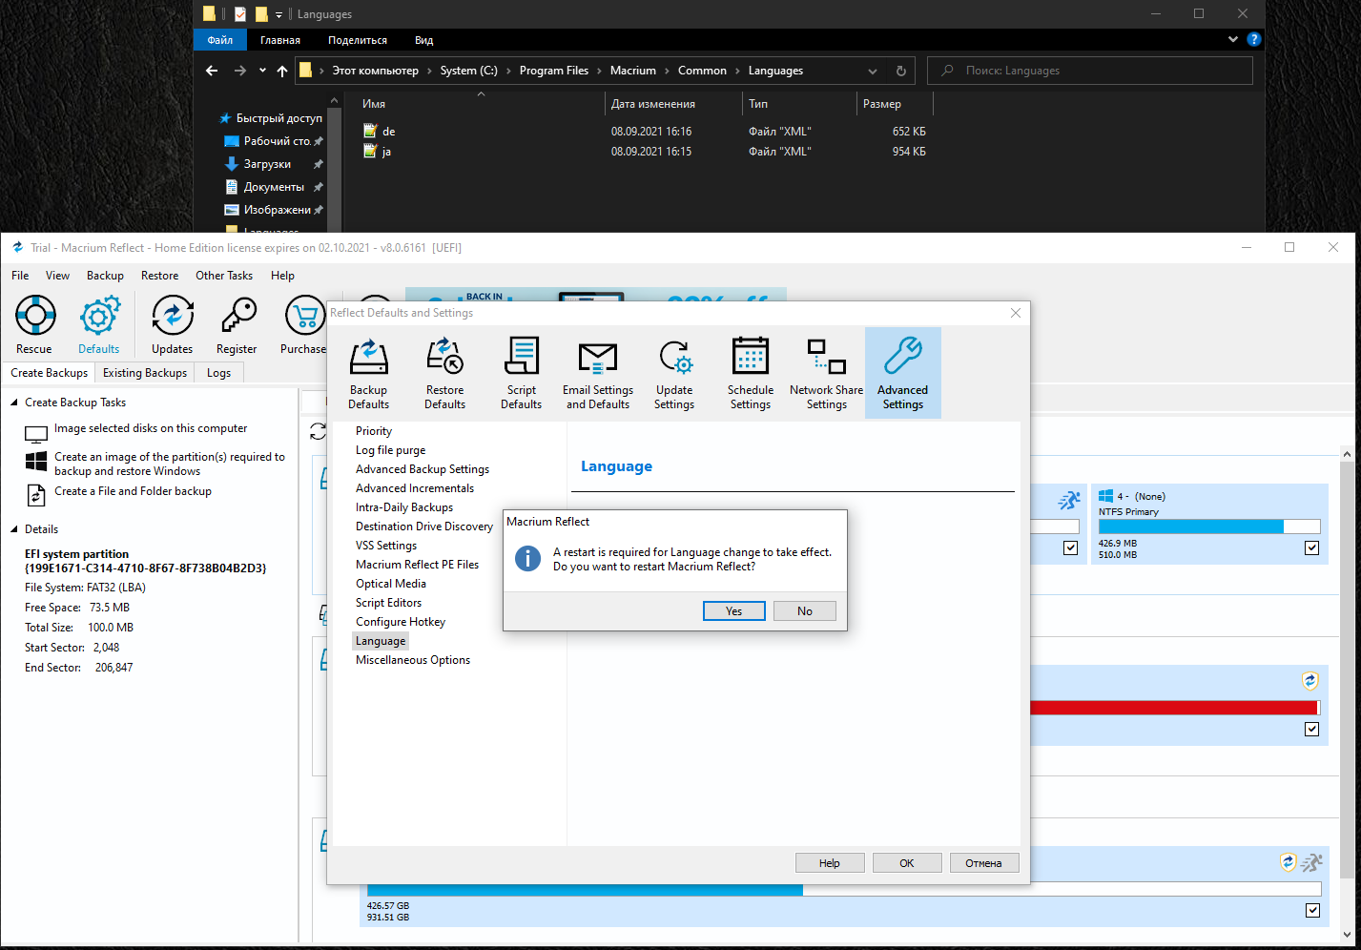Switch to the Existing Backups tab
The image size is (1361, 950).
(x=145, y=373)
